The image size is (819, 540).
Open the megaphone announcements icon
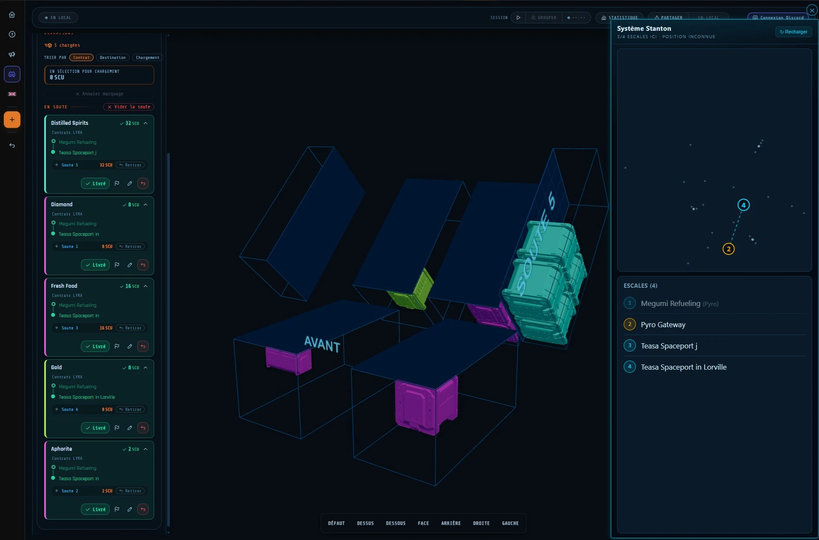[12, 54]
